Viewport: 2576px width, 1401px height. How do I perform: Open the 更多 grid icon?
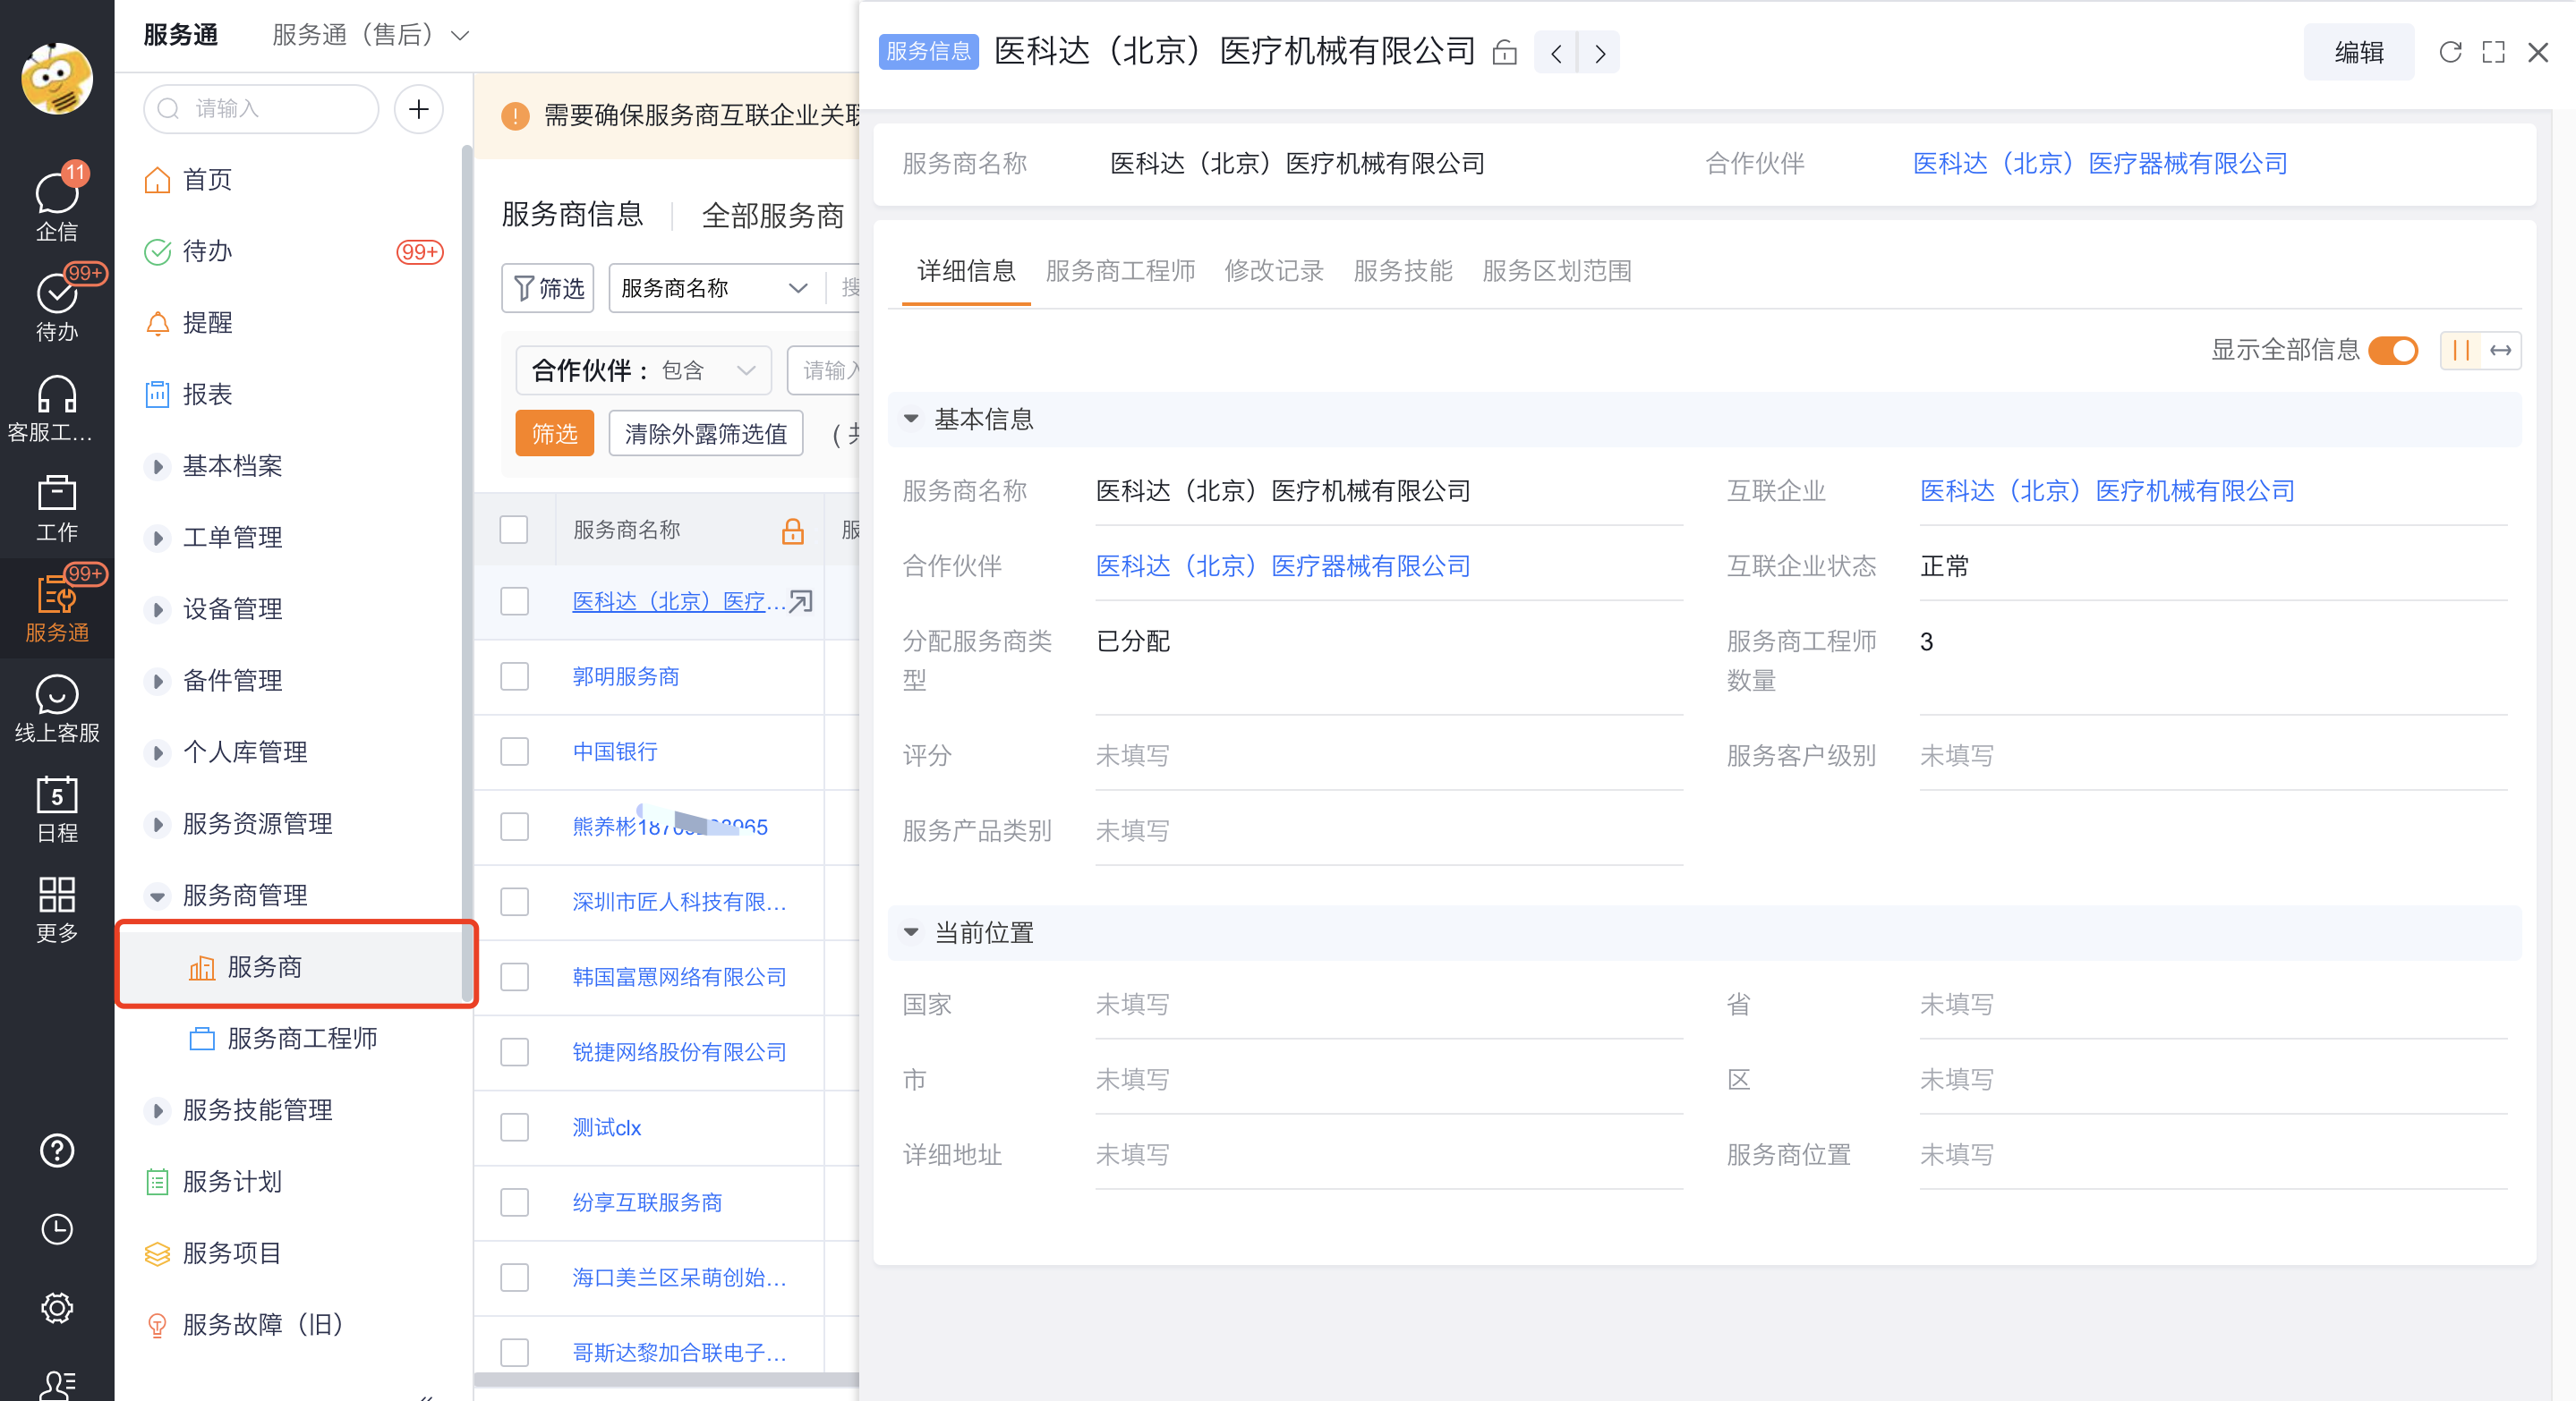tap(57, 907)
